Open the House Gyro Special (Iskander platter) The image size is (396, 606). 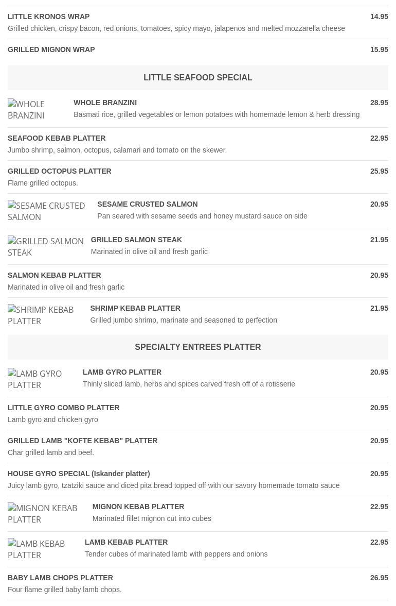pyautogui.click(x=79, y=474)
